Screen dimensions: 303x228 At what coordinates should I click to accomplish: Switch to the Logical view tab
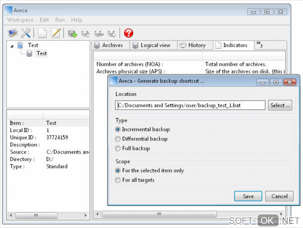[x=154, y=45]
